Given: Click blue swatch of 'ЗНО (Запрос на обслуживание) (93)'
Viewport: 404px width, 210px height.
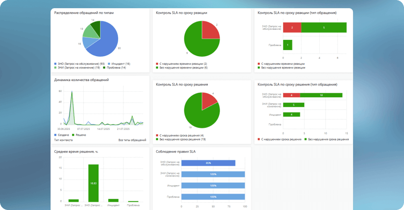Looking at the screenshot, I should click(55, 64).
